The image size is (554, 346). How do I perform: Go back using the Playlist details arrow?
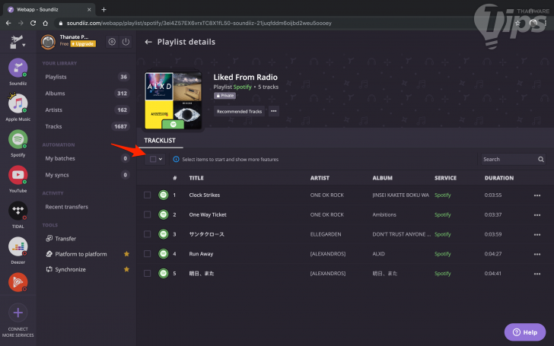pyautogui.click(x=148, y=42)
